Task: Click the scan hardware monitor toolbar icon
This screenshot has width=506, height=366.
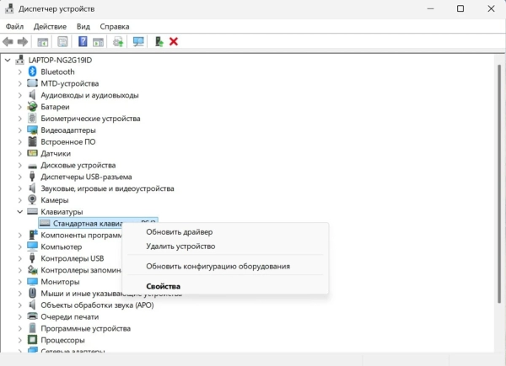Action: click(138, 41)
